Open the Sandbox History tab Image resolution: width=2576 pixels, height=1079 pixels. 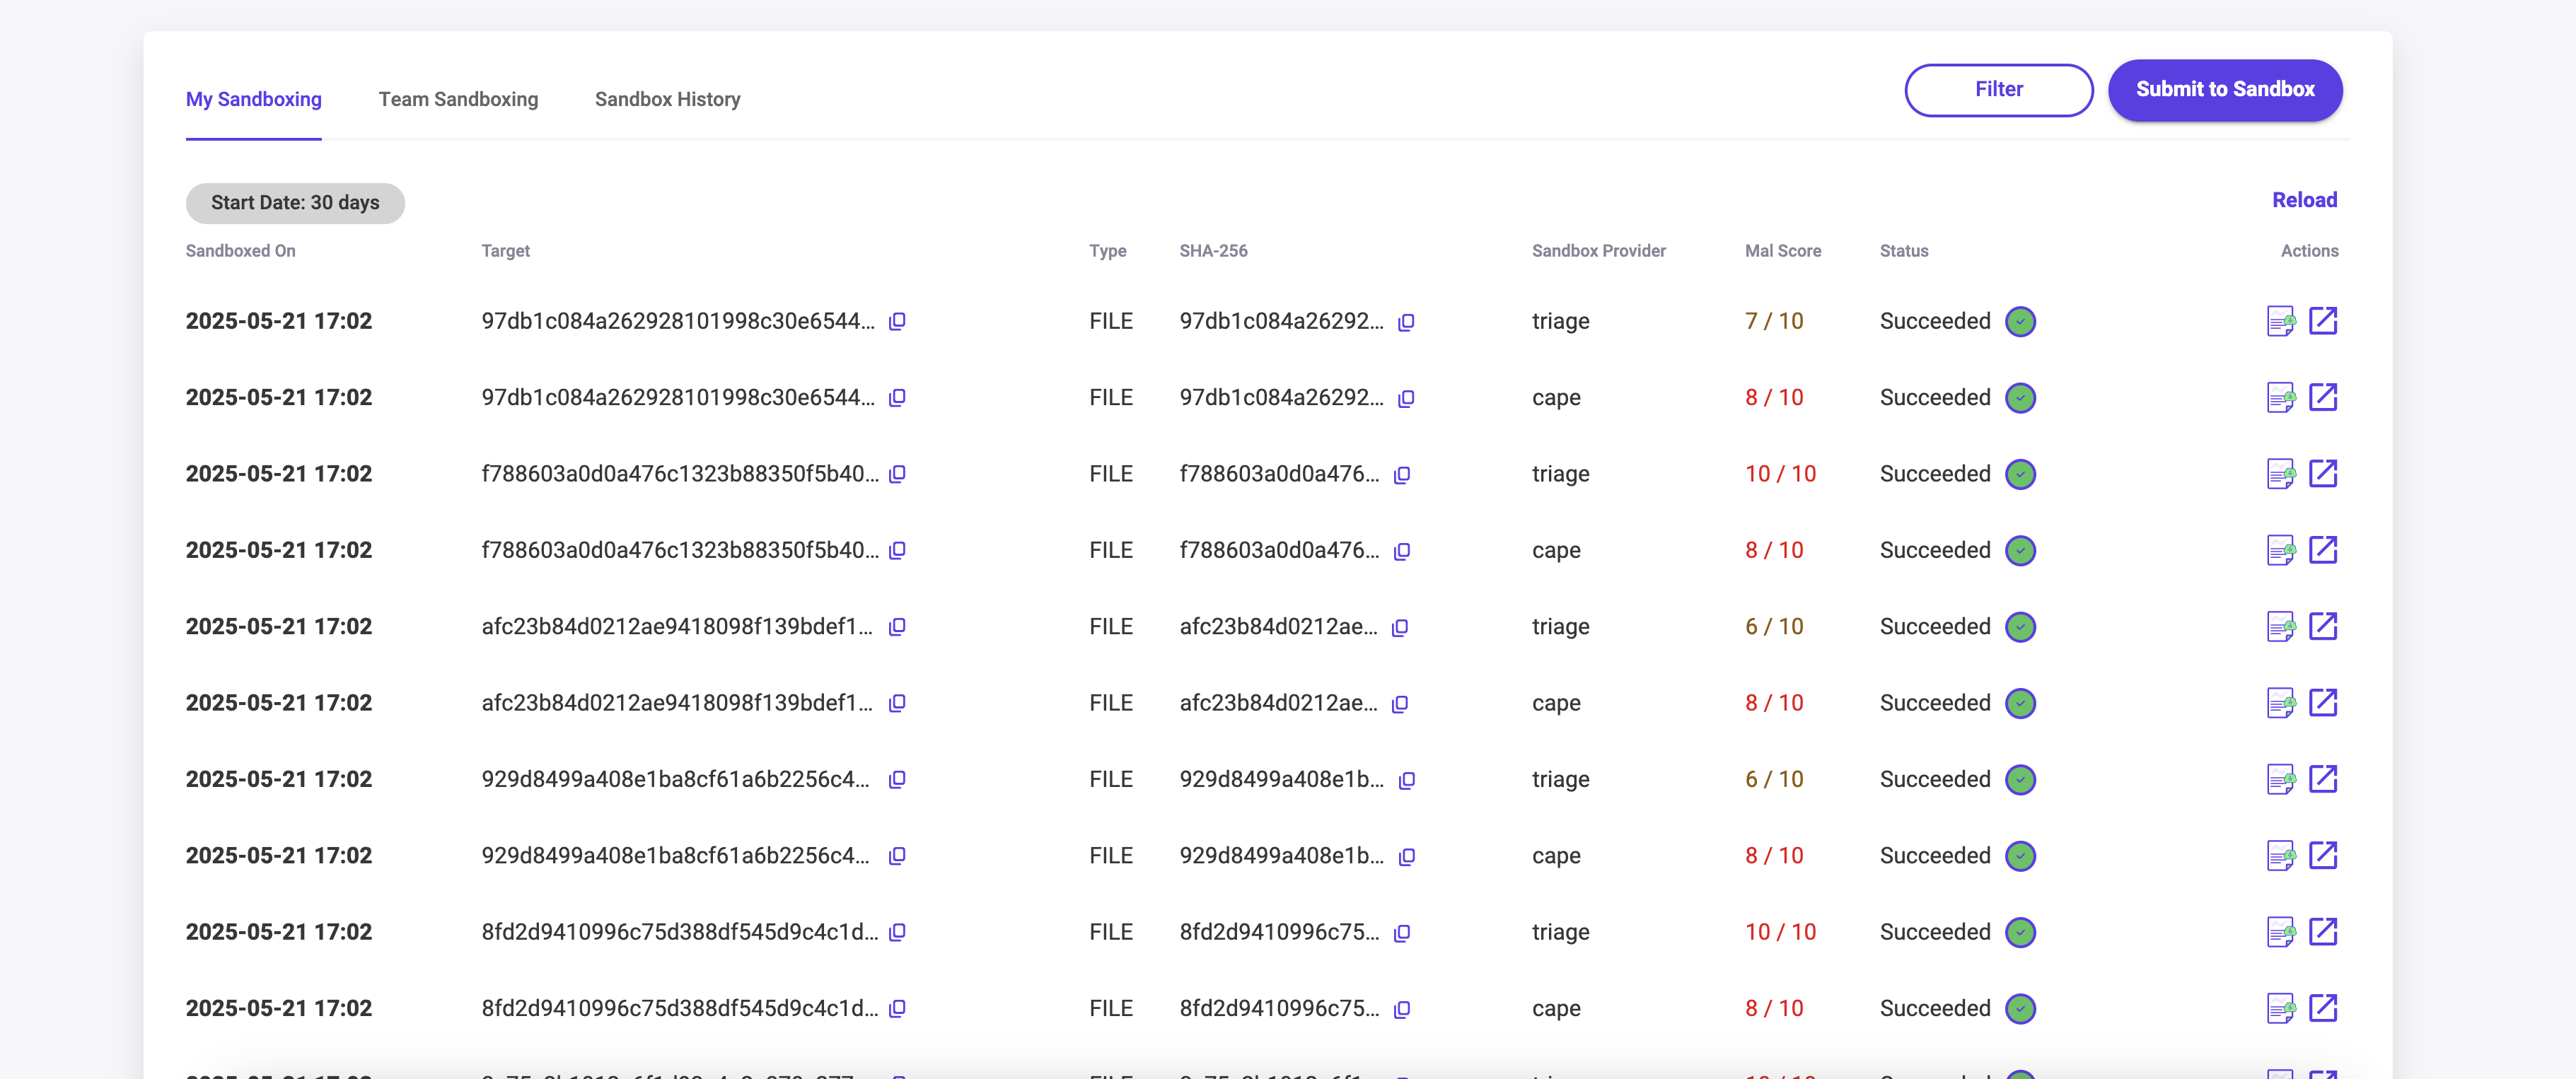pyautogui.click(x=667, y=99)
